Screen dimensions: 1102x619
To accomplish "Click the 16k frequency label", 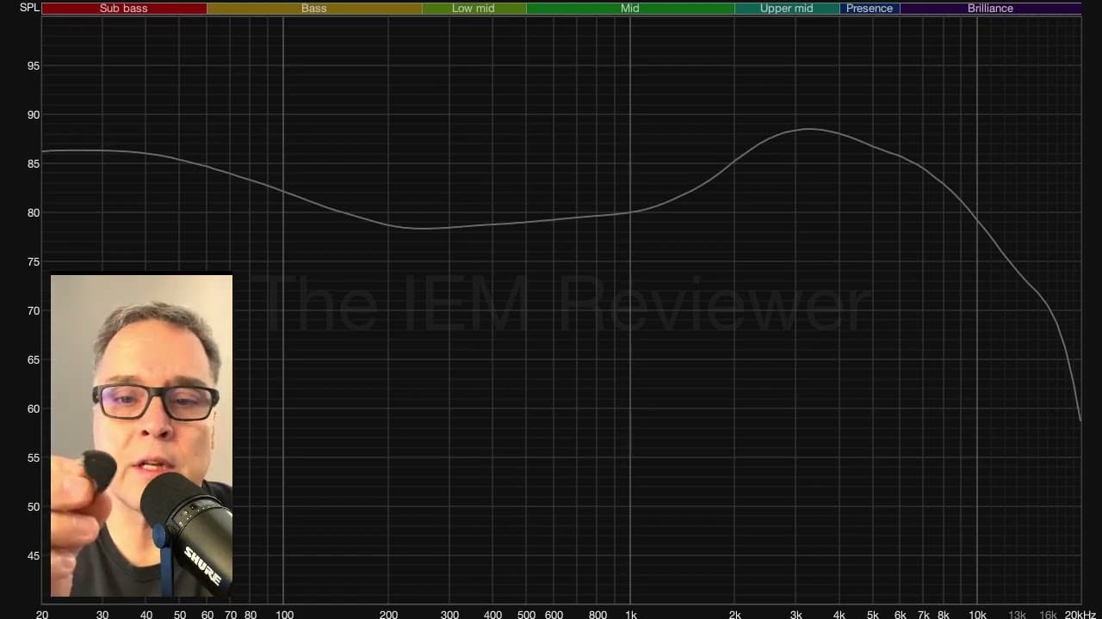I will pos(1048,614).
